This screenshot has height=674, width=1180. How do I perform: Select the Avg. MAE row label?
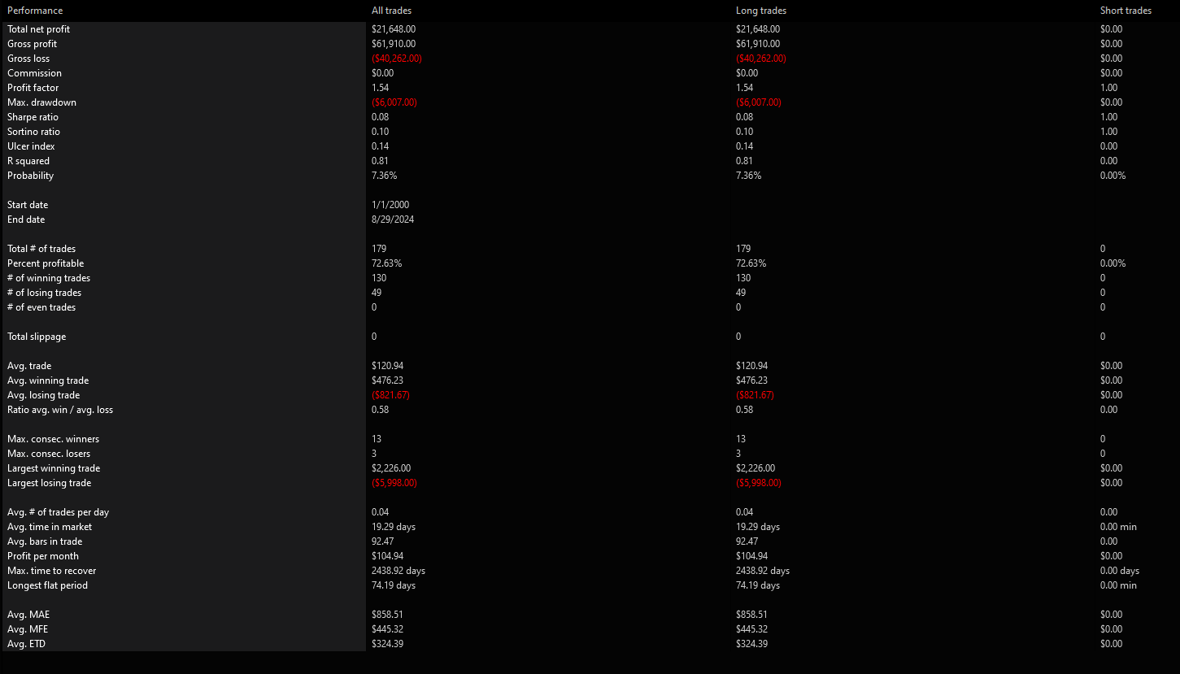point(28,615)
